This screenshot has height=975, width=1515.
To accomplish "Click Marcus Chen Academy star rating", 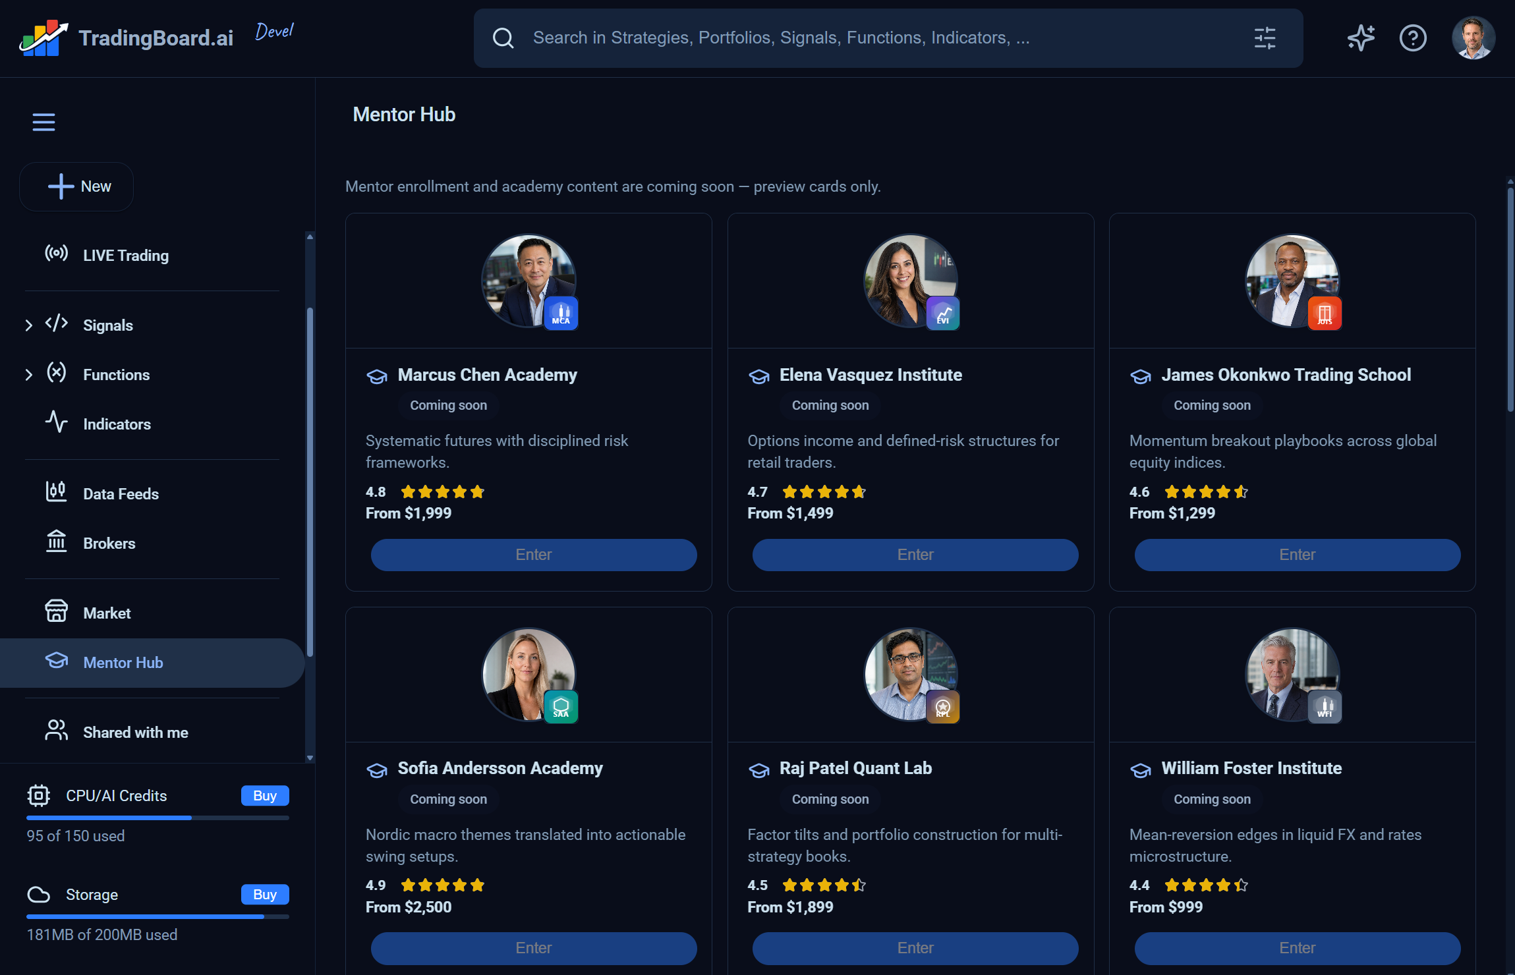I will [443, 492].
